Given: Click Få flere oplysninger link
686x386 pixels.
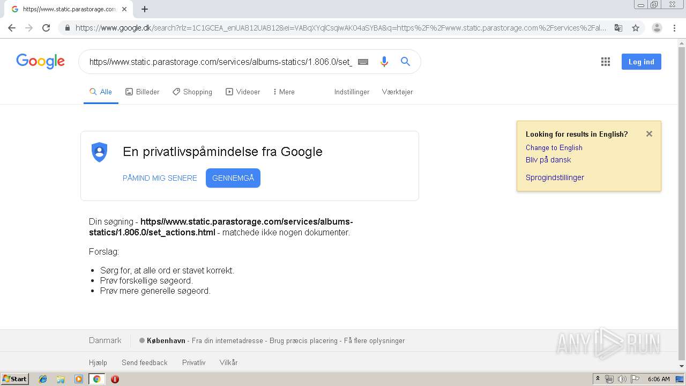Looking at the screenshot, I should (x=374, y=340).
